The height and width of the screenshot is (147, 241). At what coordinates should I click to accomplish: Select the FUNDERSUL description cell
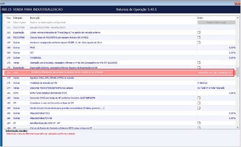[36, 58]
